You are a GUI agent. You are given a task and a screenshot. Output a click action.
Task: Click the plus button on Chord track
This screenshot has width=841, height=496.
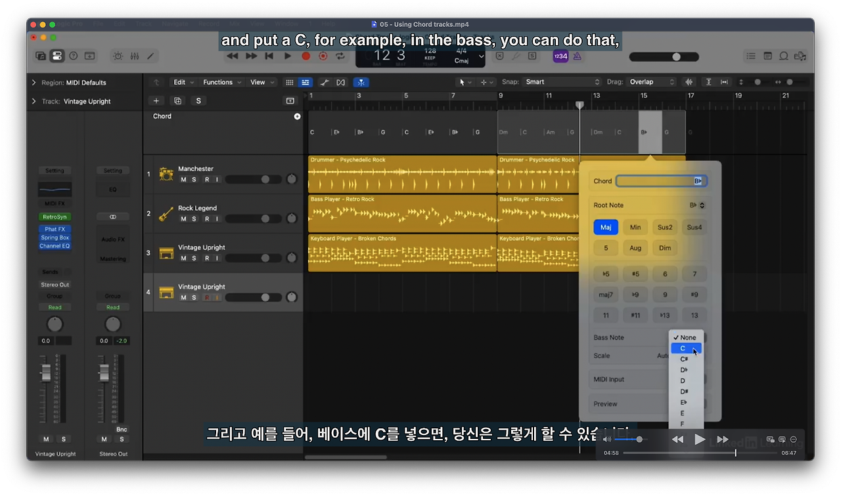click(x=297, y=116)
